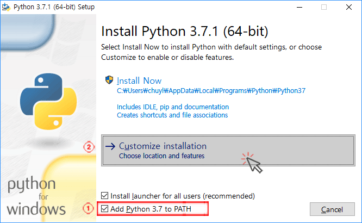
Task: Click 'Choose location and features' subtitle
Action: click(161, 156)
